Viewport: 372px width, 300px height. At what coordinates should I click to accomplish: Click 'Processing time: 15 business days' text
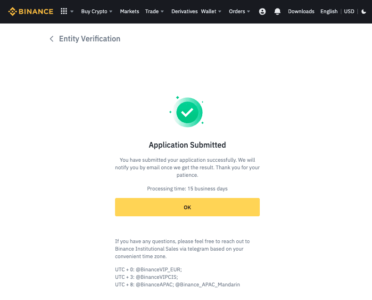(x=188, y=189)
